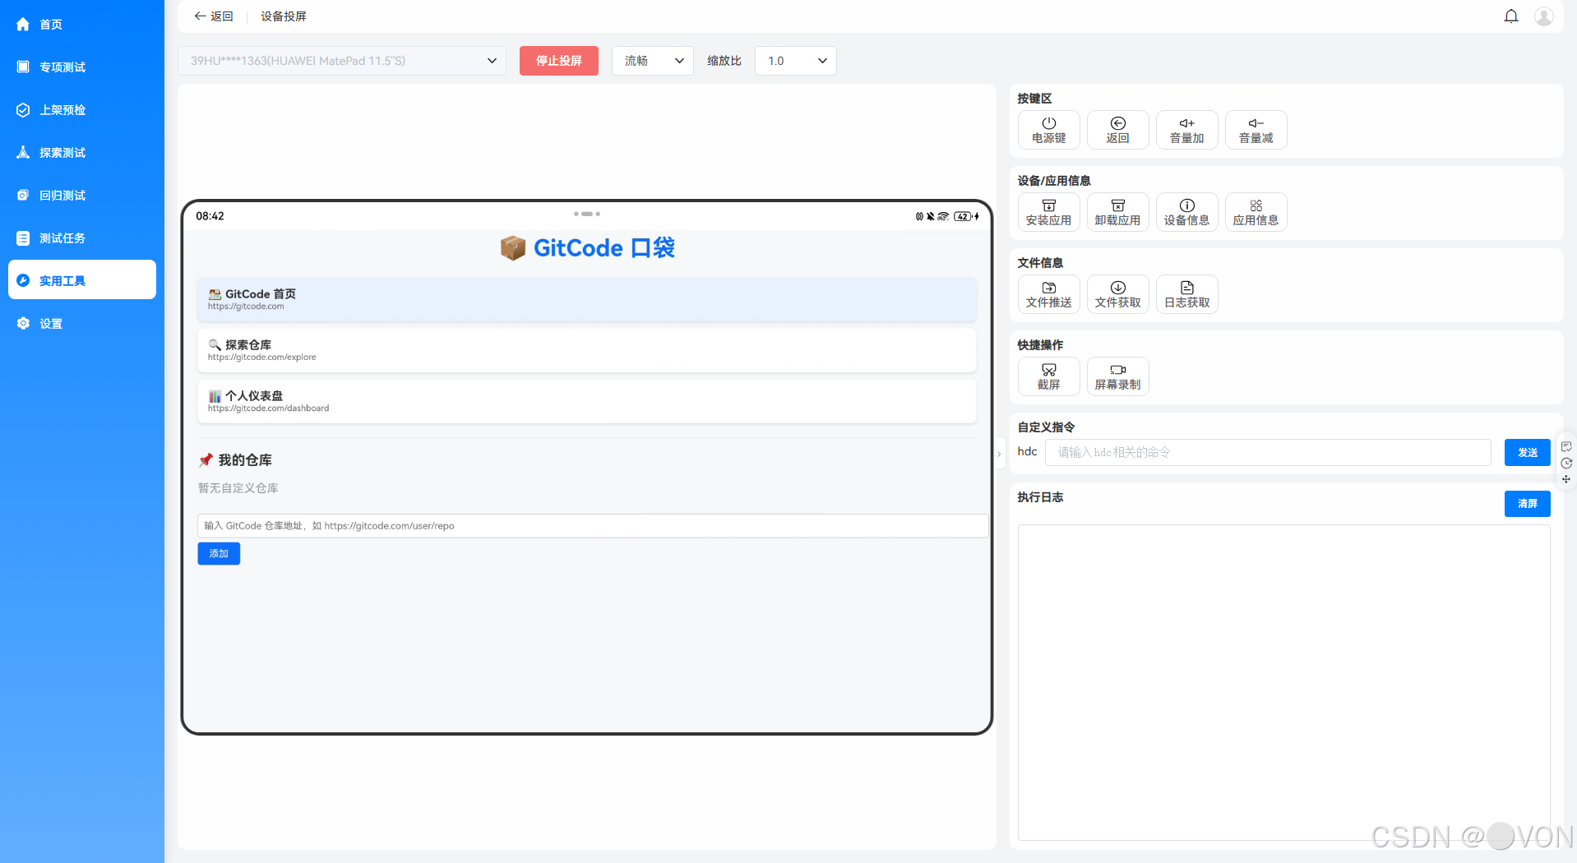Open 上架预检 sidebar section

(82, 110)
